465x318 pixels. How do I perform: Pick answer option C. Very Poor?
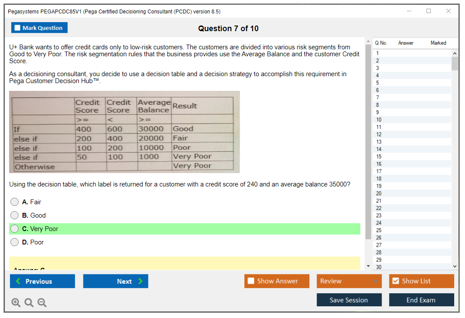(x=15, y=229)
